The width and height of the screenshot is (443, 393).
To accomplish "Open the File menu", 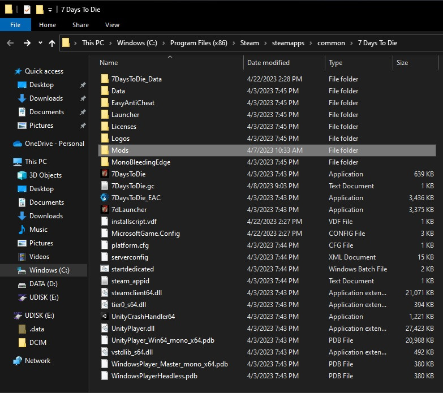I will 15,25.
